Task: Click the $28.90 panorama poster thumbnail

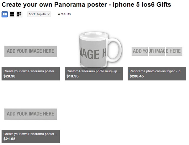Action: pos(31,51)
